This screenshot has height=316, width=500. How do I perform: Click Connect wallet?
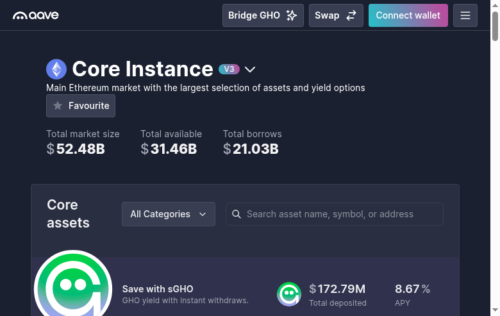(x=408, y=15)
